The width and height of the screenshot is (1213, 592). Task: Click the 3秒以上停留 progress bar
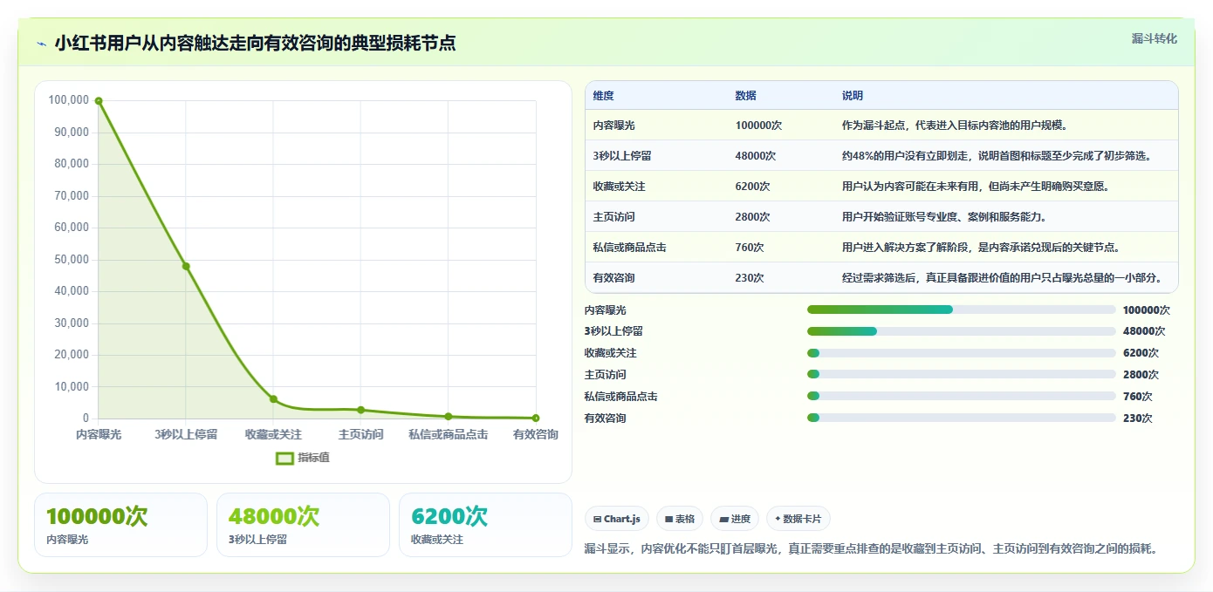click(962, 331)
